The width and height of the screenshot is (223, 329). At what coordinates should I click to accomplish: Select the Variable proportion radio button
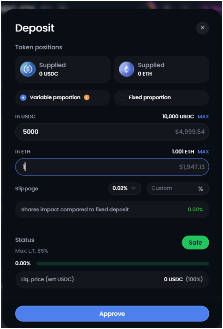pyautogui.click(x=23, y=98)
